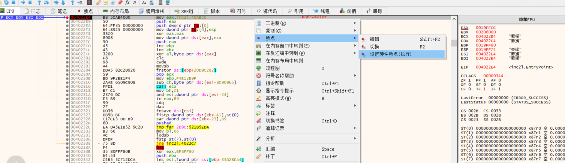Screen dimensions: 565x163
Task: Click the blue stop debugging icon
Action: 13,2
